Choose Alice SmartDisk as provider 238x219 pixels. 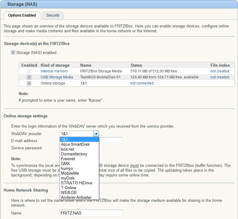[x=79, y=144]
